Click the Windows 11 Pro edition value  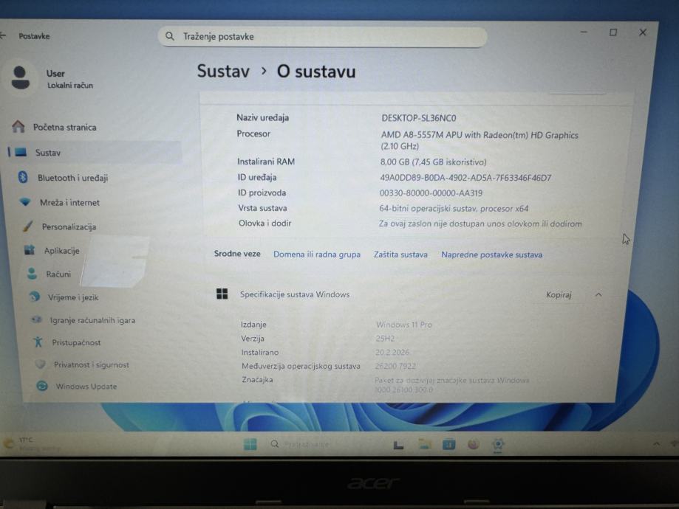(403, 325)
